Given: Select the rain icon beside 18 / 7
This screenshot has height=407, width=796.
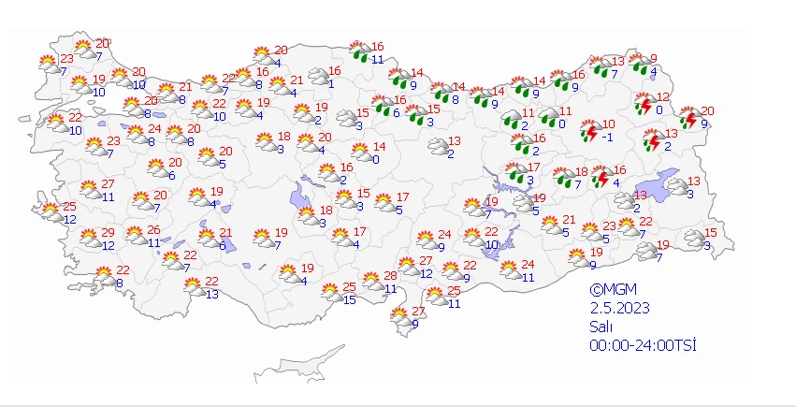Looking at the screenshot, I should click(563, 178).
